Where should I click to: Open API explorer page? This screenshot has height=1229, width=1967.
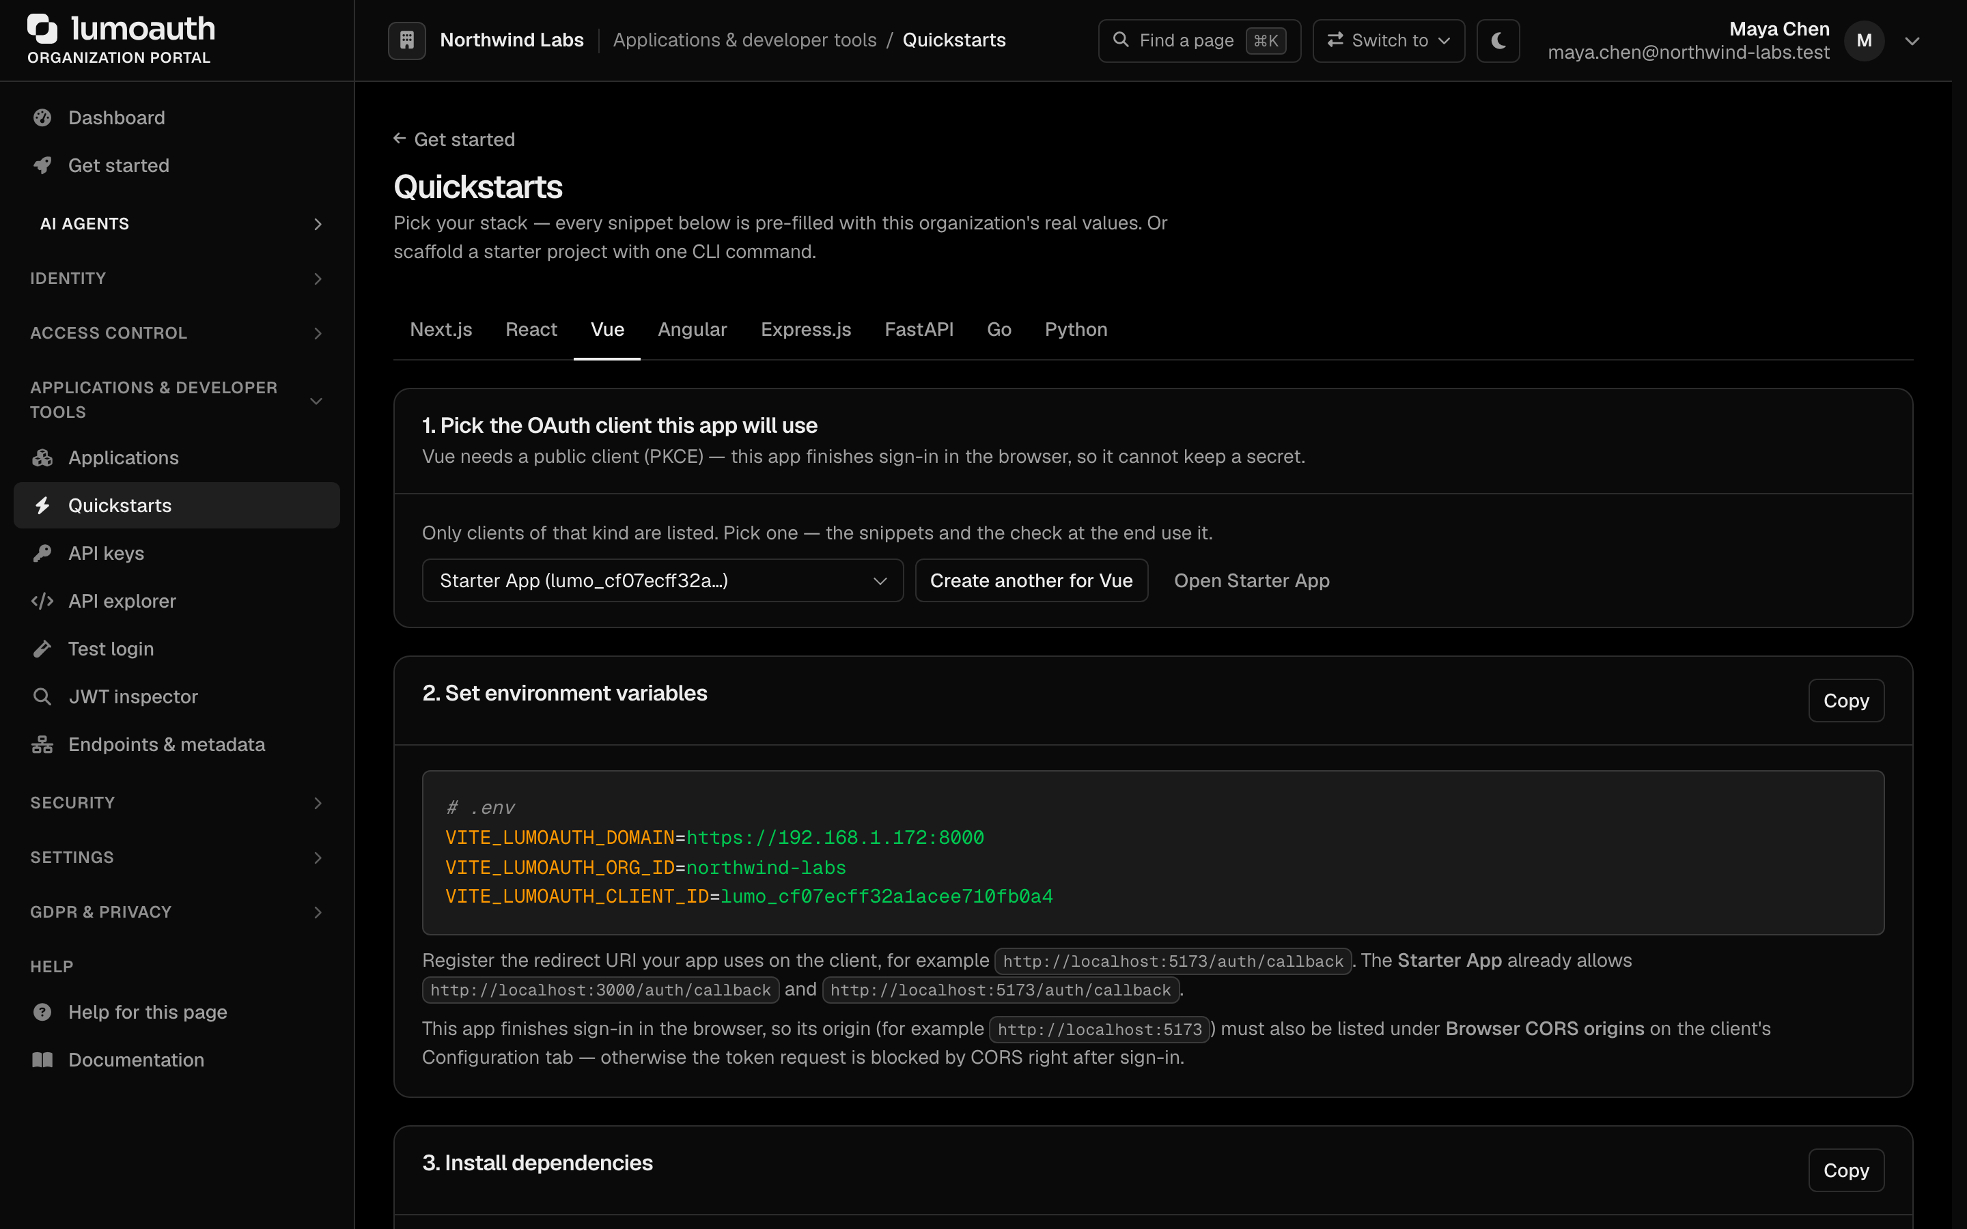[176, 602]
